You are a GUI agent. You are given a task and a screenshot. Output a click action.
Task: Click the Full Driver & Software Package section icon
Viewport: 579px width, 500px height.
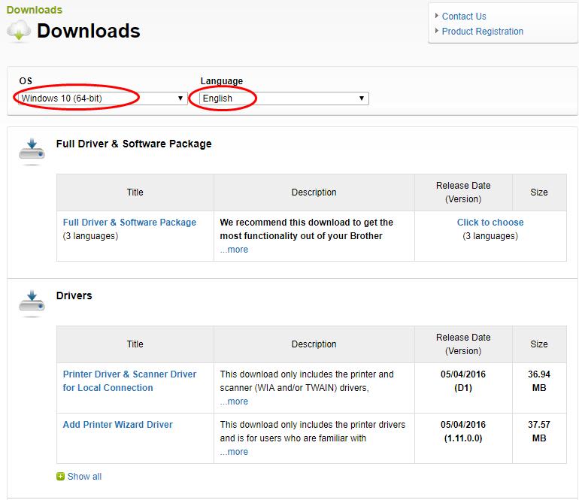[32, 150]
